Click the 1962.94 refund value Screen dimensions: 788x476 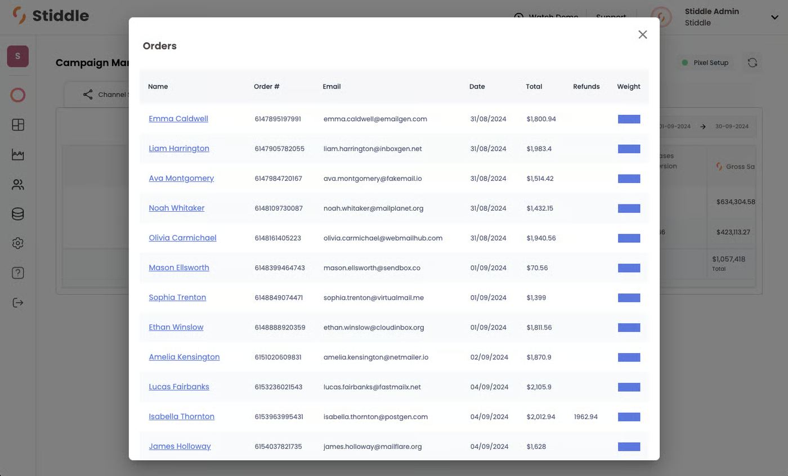coord(586,417)
